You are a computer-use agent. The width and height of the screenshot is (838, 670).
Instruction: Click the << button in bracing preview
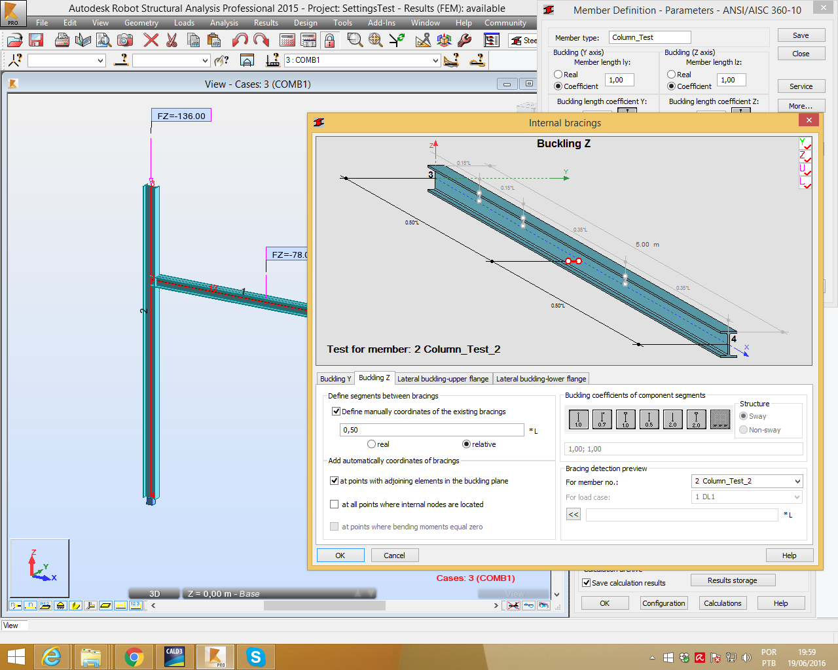[x=574, y=514]
